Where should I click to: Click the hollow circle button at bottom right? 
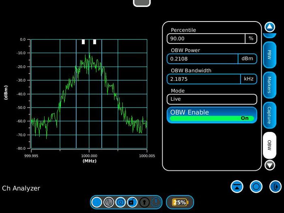pos(256,187)
